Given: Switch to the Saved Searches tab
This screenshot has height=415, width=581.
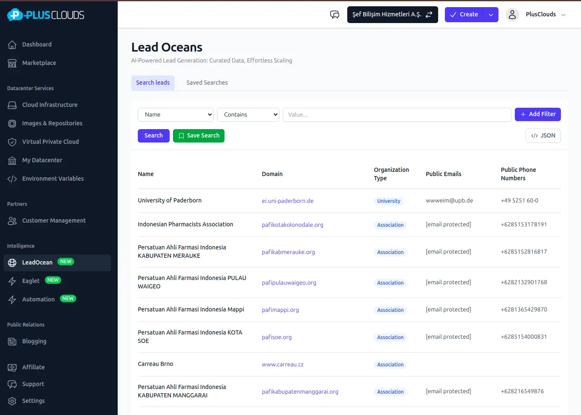Looking at the screenshot, I should 207,82.
